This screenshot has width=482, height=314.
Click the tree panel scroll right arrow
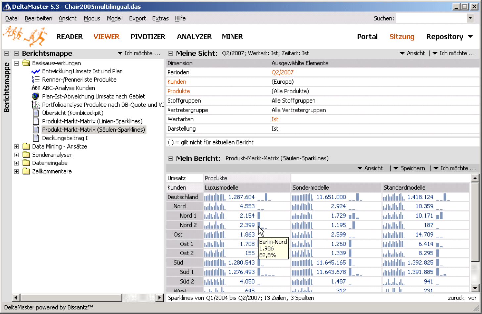tap(159, 298)
